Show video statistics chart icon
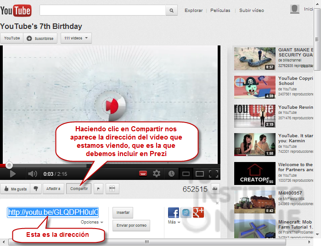Image resolution: width=321 pixels, height=246 pixels. [x=215, y=189]
